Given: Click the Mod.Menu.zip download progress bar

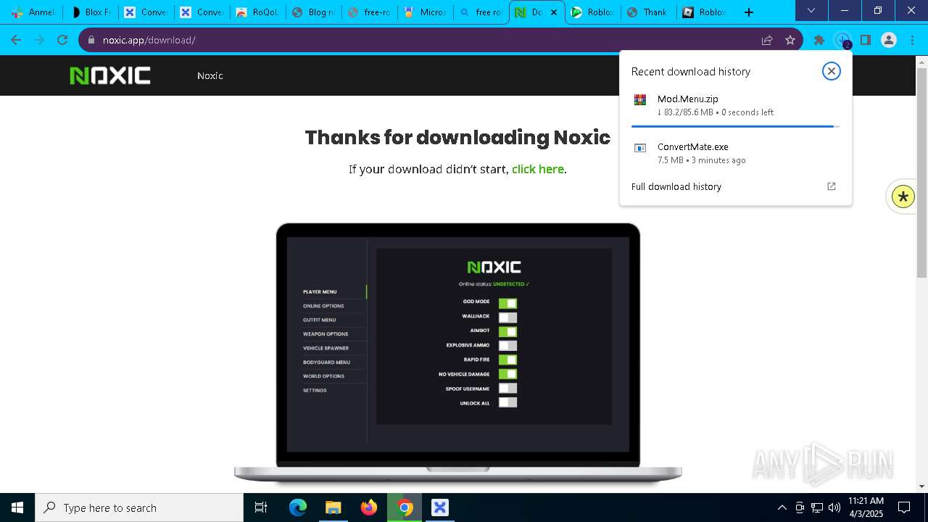Looking at the screenshot, I should tap(735, 126).
